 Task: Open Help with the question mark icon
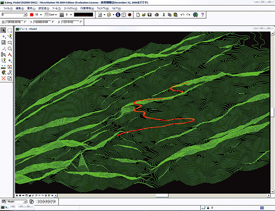(203, 15)
